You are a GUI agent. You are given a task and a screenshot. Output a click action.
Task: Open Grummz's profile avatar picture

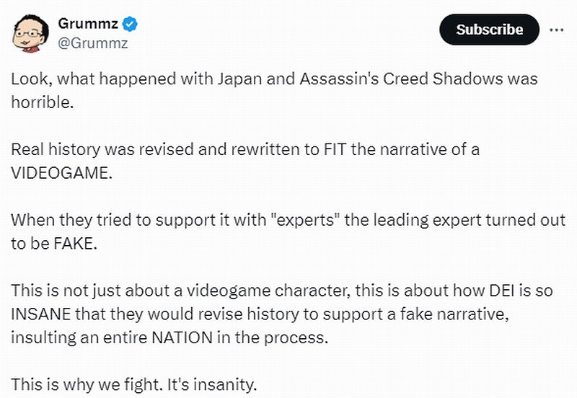pos(27,32)
